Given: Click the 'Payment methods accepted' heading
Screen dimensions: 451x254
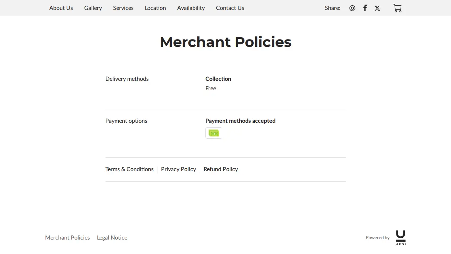Looking at the screenshot, I should (x=240, y=121).
